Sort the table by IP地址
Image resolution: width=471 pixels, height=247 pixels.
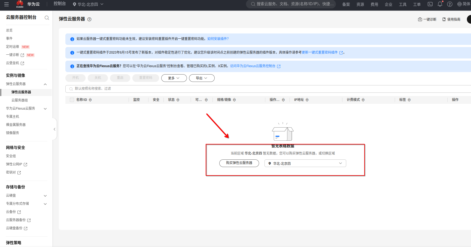307,100
